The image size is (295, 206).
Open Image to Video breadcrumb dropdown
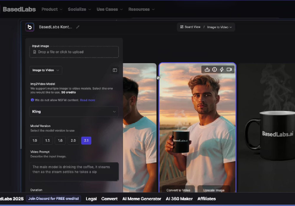click(x=219, y=27)
